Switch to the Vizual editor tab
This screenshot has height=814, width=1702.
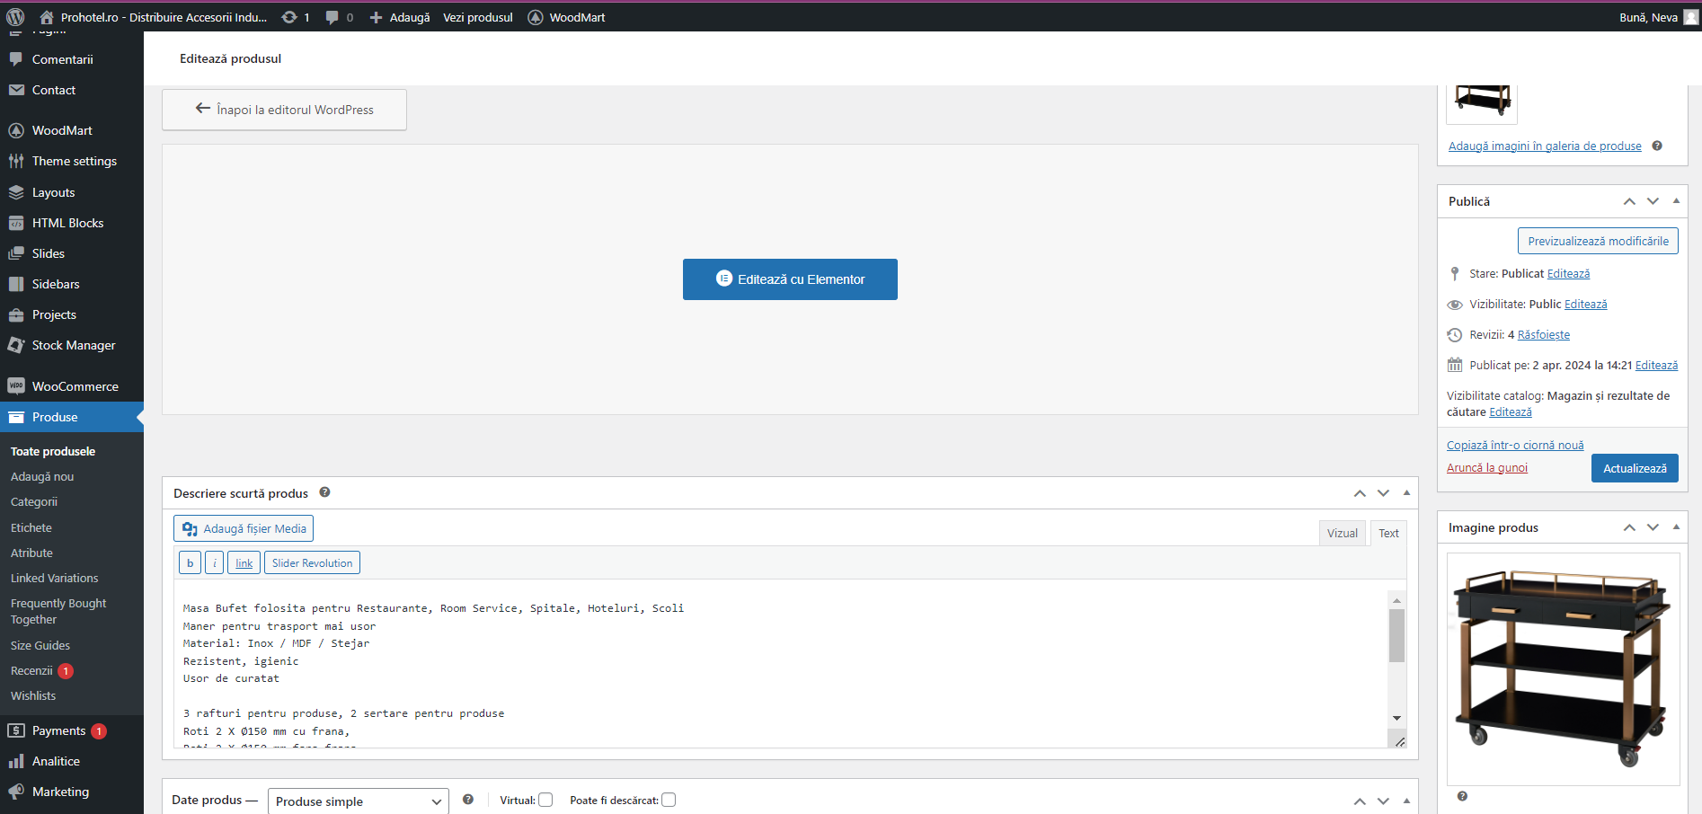[x=1343, y=533]
